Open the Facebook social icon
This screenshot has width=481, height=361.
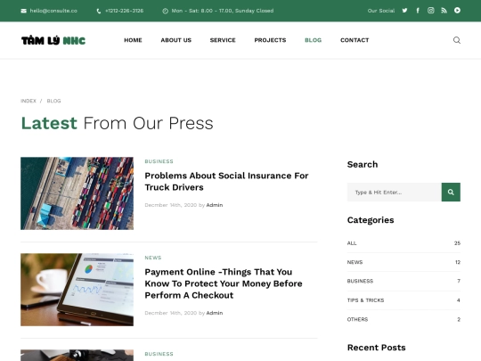(x=418, y=11)
